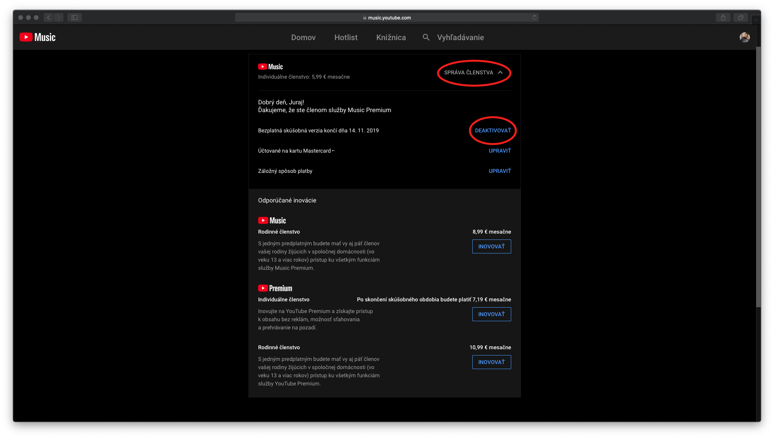The height and width of the screenshot is (438, 774).
Task: Click the '10,99 € mesačne' price
Action: (x=490, y=348)
